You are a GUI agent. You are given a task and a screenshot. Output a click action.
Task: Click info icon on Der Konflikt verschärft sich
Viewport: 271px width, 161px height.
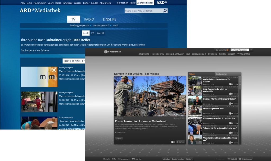[235, 104]
